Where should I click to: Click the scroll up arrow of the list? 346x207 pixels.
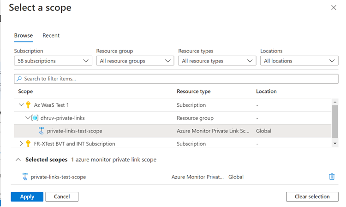pyautogui.click(x=335, y=102)
